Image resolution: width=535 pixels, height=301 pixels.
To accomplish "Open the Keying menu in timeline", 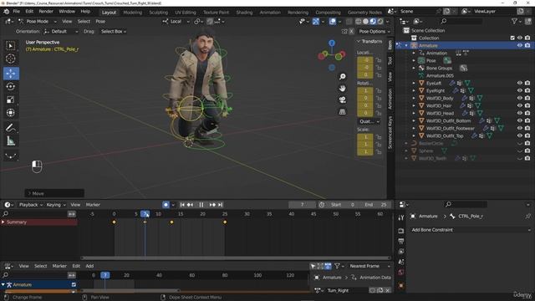I will tap(56, 205).
